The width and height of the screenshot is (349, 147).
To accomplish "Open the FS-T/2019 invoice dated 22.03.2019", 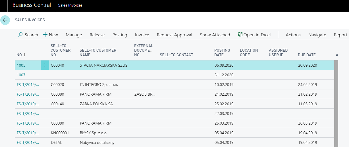I will [28, 114].
